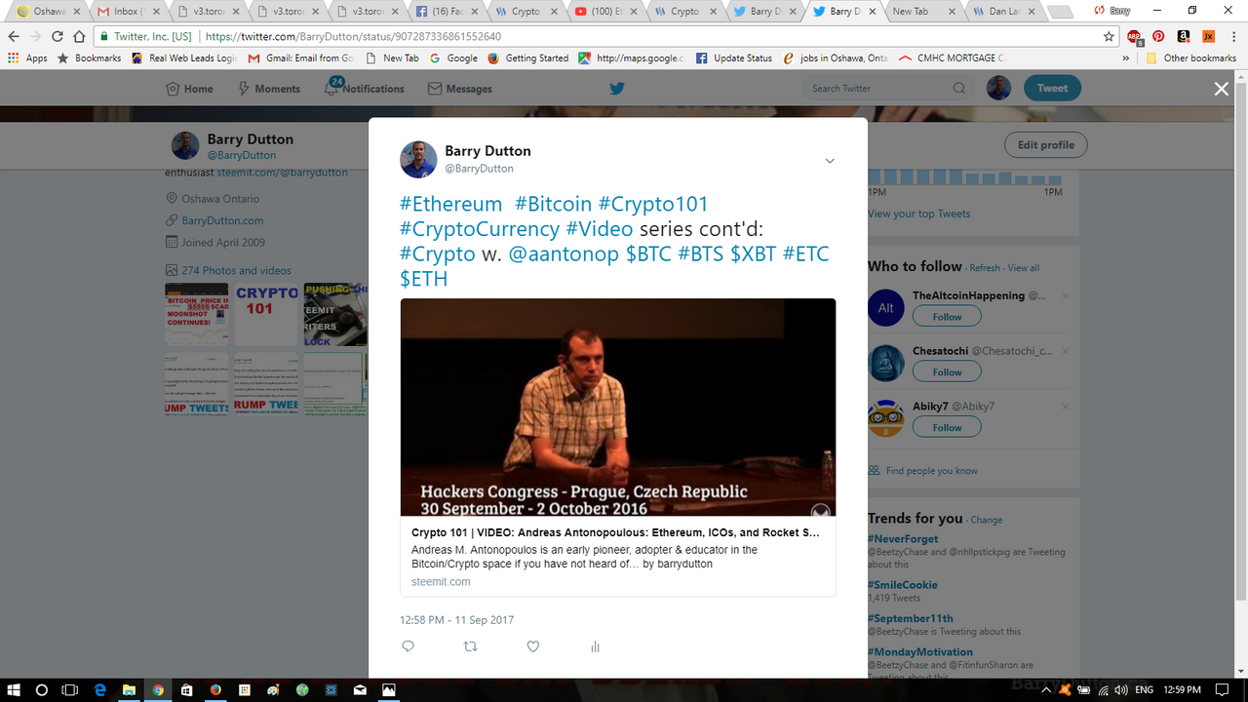Open the Notifications bell icon

coord(331,88)
